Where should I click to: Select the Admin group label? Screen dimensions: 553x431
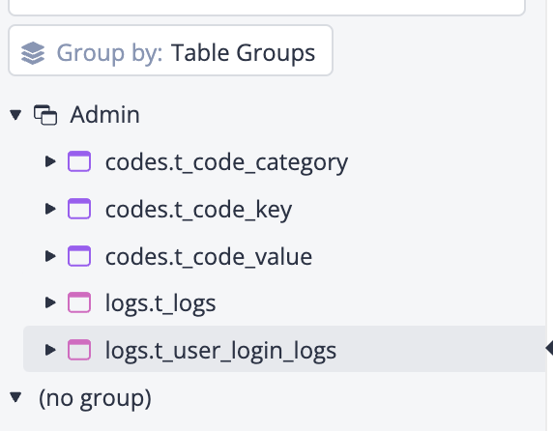coord(104,115)
